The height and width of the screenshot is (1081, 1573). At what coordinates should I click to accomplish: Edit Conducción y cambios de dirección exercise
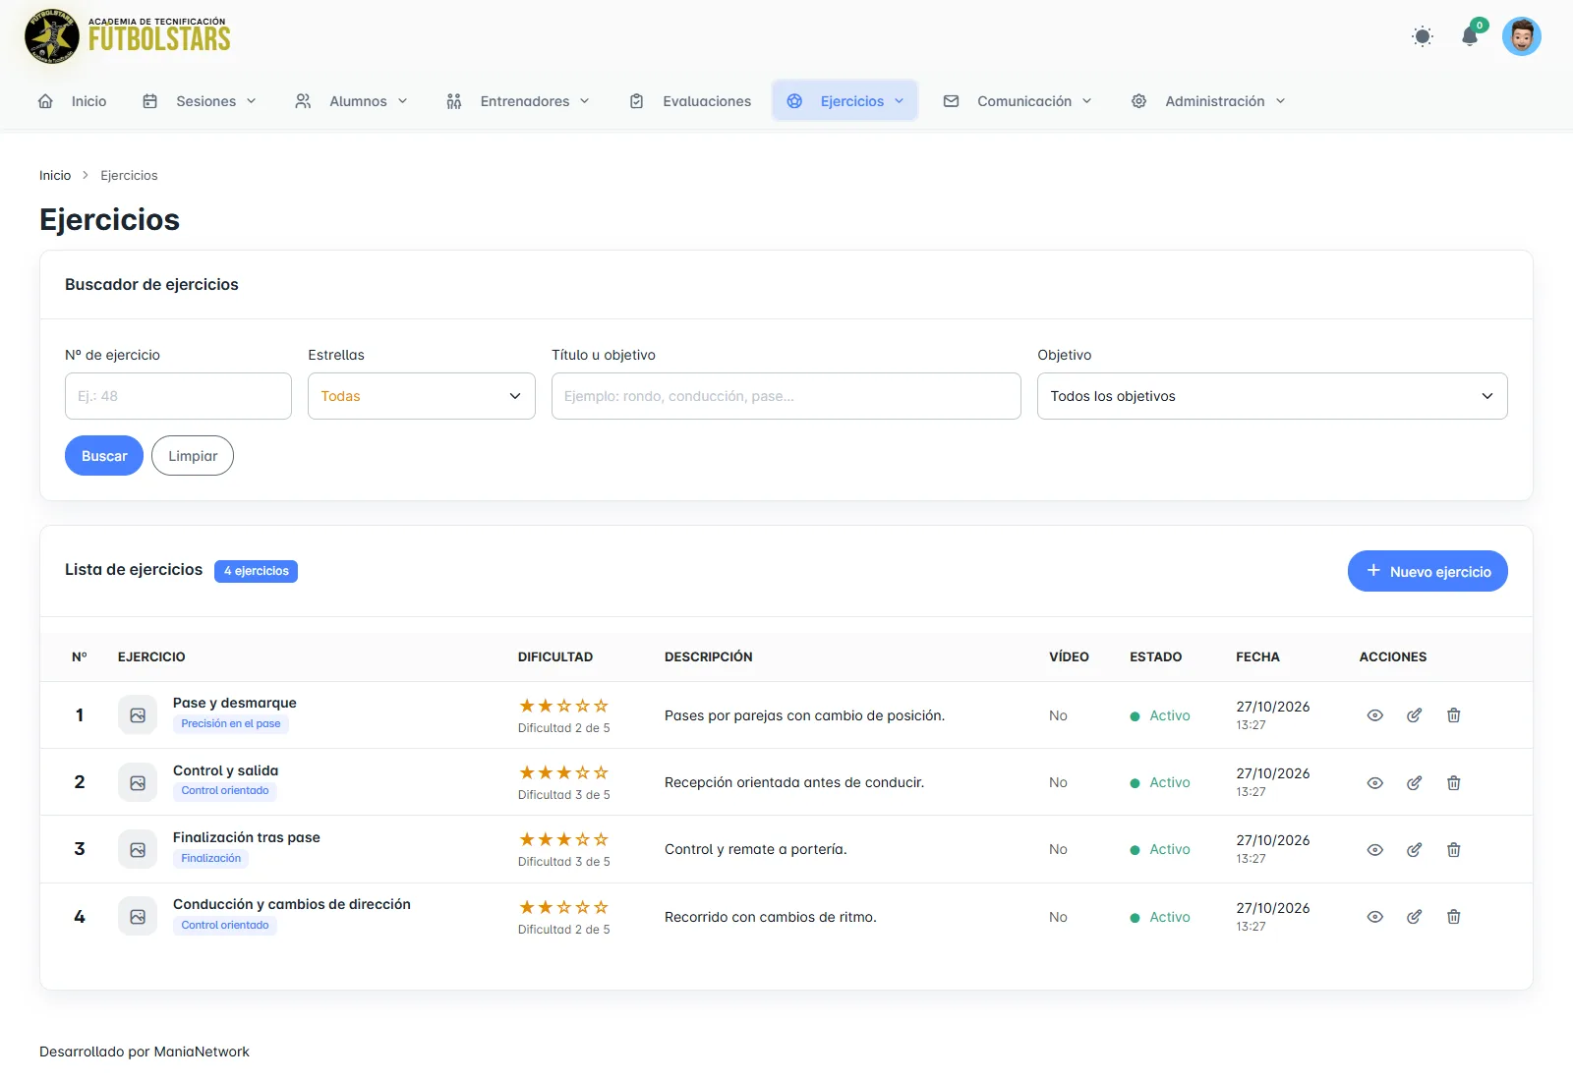point(1414,917)
